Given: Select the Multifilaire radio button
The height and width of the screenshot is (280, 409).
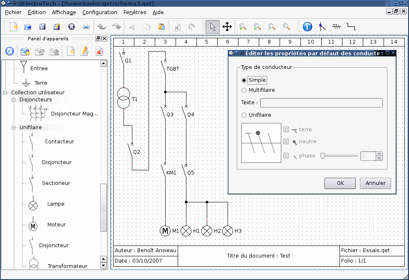Looking at the screenshot, I should [x=244, y=90].
